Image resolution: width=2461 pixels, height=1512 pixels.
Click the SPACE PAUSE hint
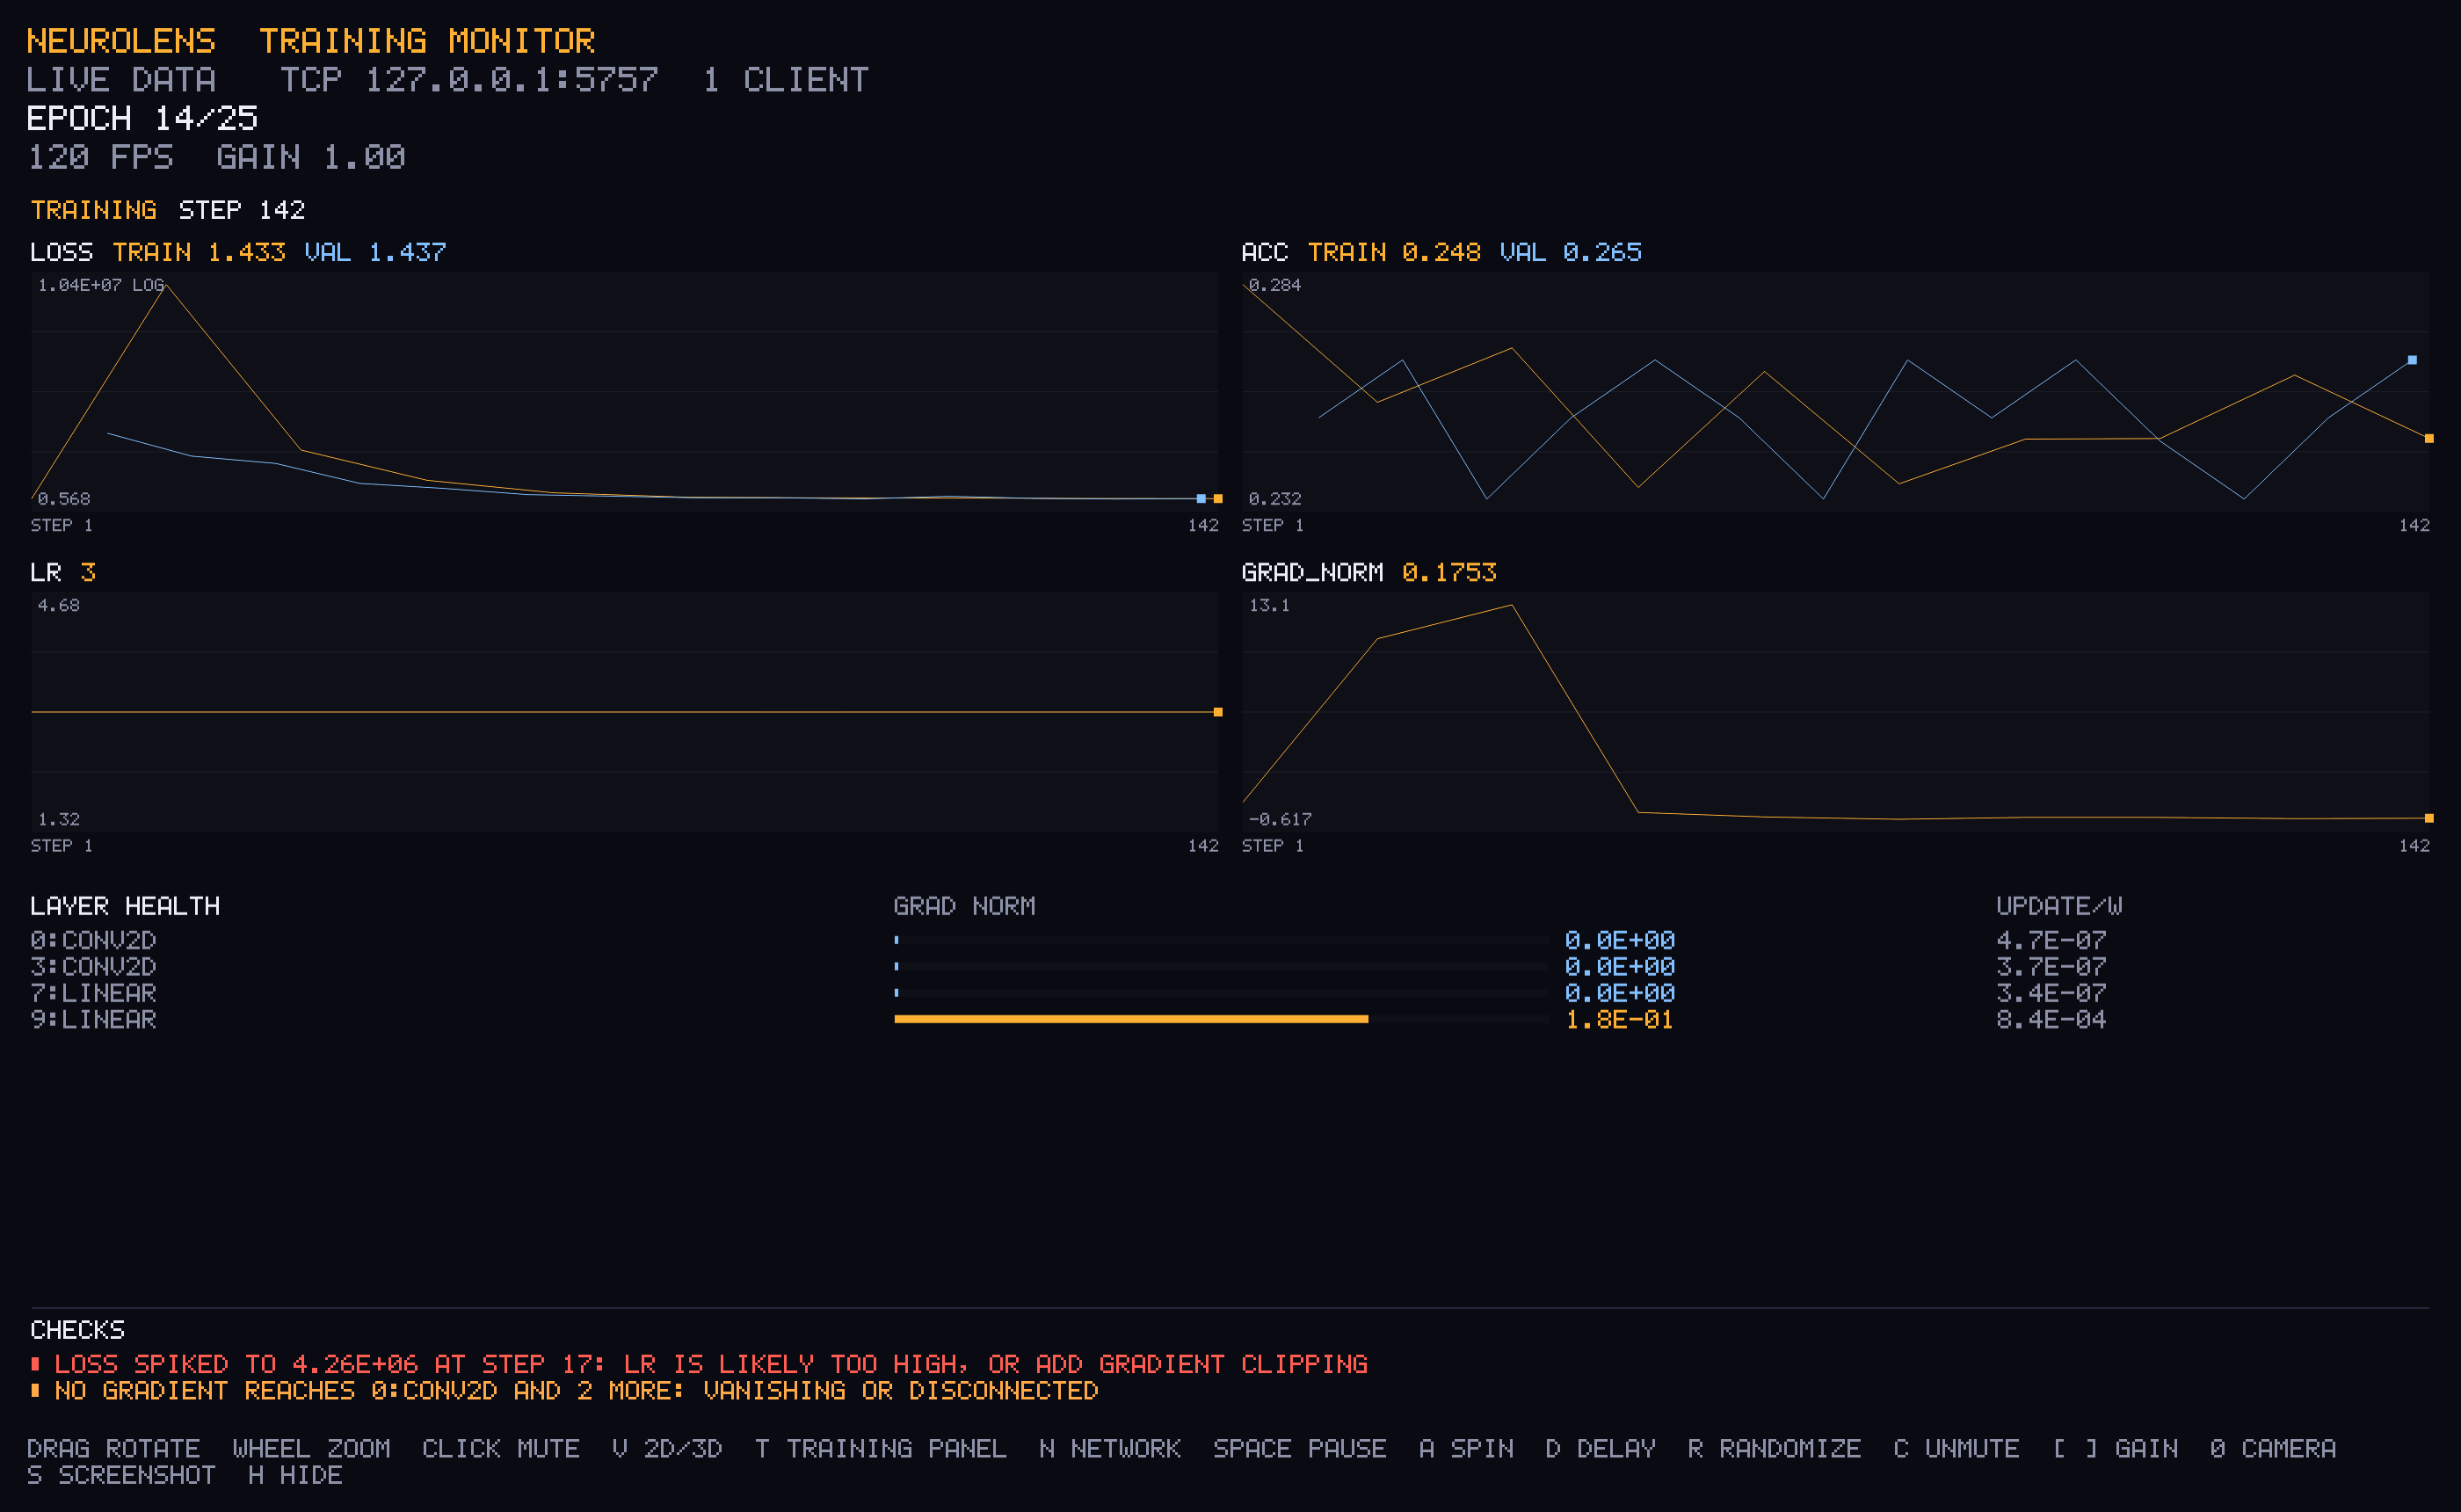pyautogui.click(x=1299, y=1449)
